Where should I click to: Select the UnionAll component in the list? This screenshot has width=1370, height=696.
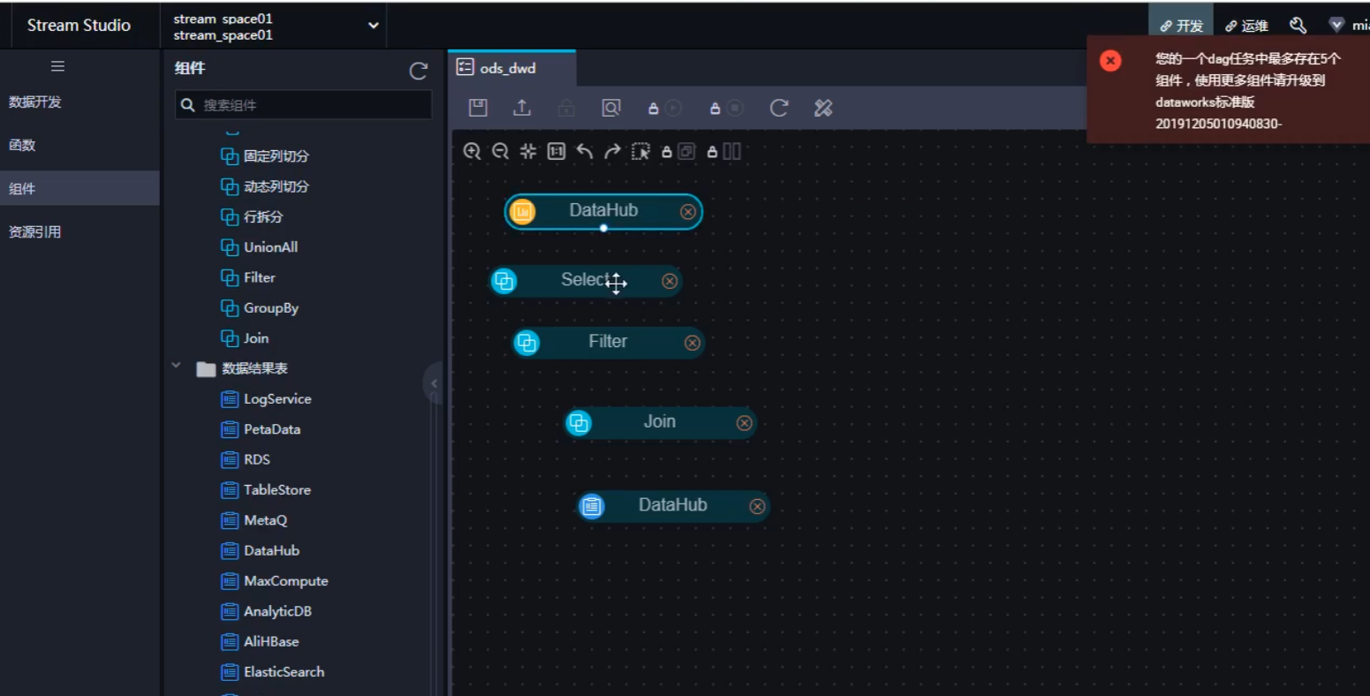tap(259, 247)
